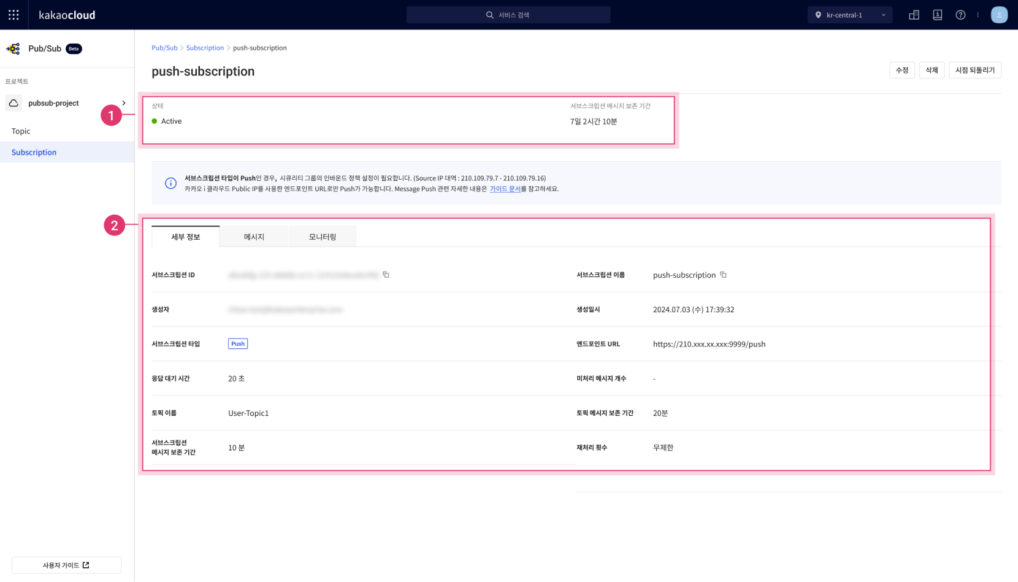Click the push-subscription page title
The height and width of the screenshot is (582, 1018).
click(203, 71)
